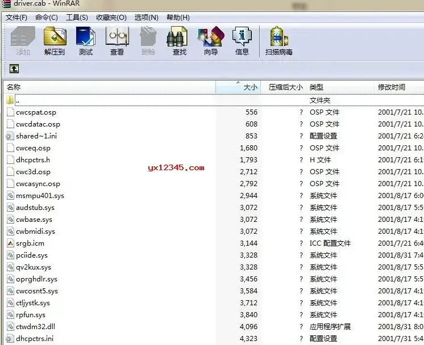
Task: Click type 'ICC 配置文件'
Action: point(330,243)
